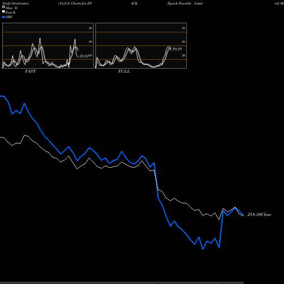Click the 'FAST' chart caption
This screenshot has height=284, width=284.
[31, 72]
